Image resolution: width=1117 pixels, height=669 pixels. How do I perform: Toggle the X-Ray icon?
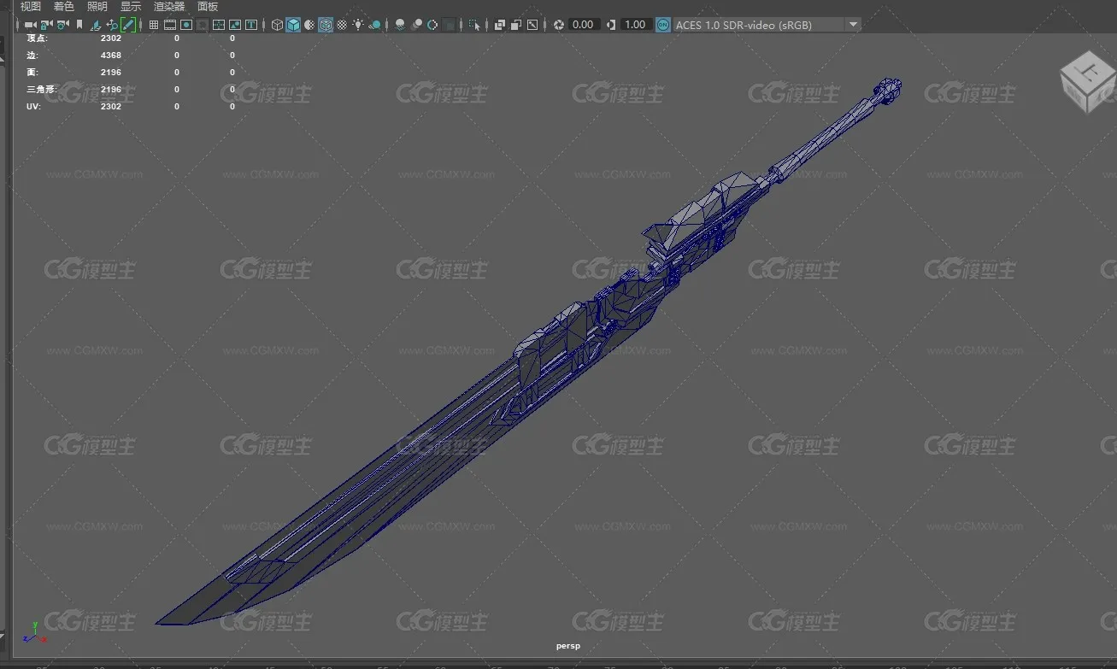[499, 25]
